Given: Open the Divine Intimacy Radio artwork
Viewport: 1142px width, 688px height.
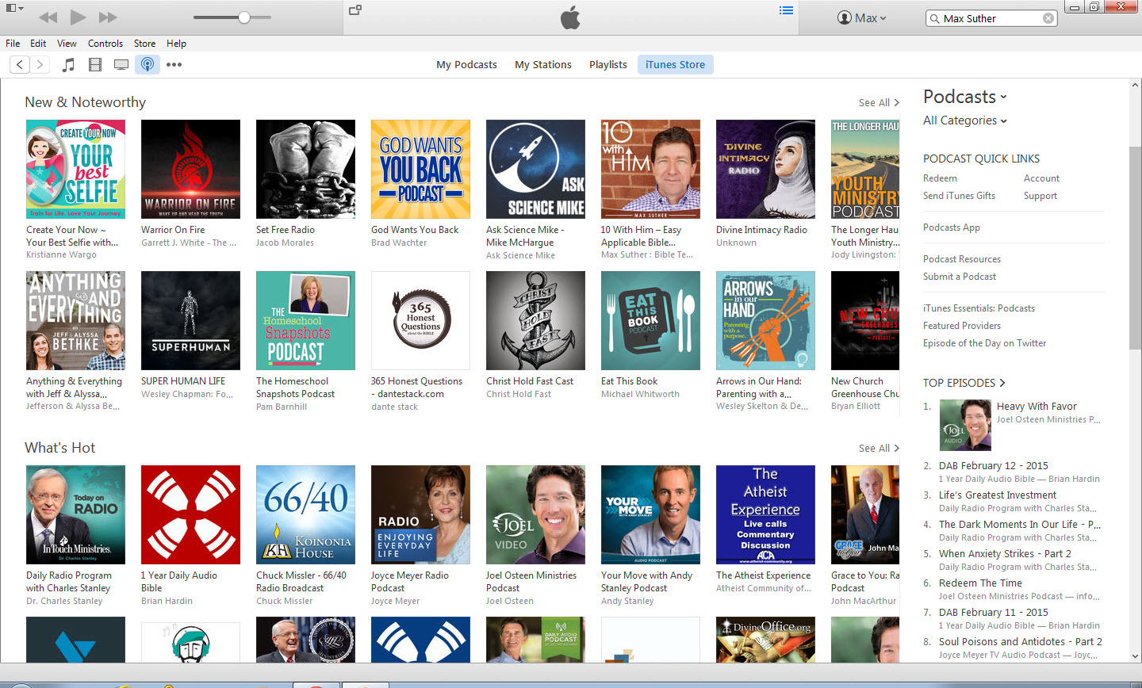Looking at the screenshot, I should point(765,169).
